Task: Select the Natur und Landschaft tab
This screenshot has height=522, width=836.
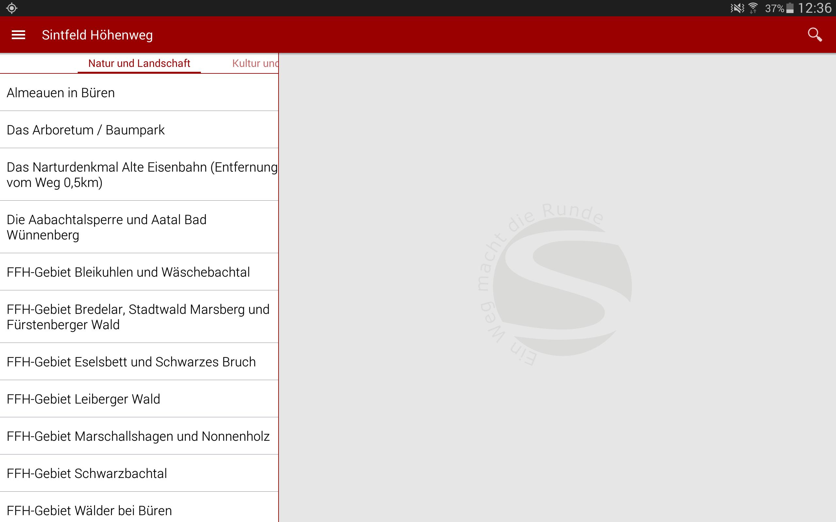Action: coord(139,63)
